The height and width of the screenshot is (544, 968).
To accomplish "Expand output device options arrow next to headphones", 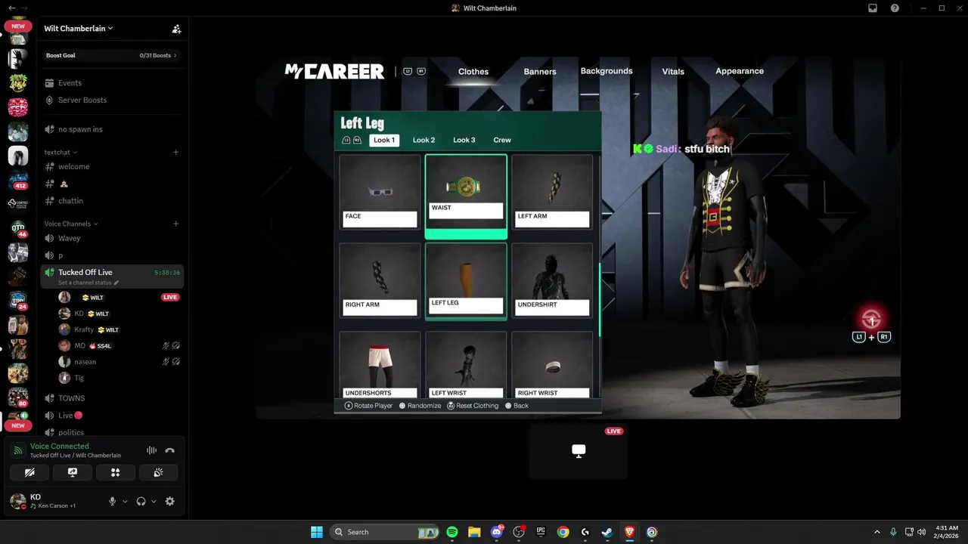I will point(154,501).
